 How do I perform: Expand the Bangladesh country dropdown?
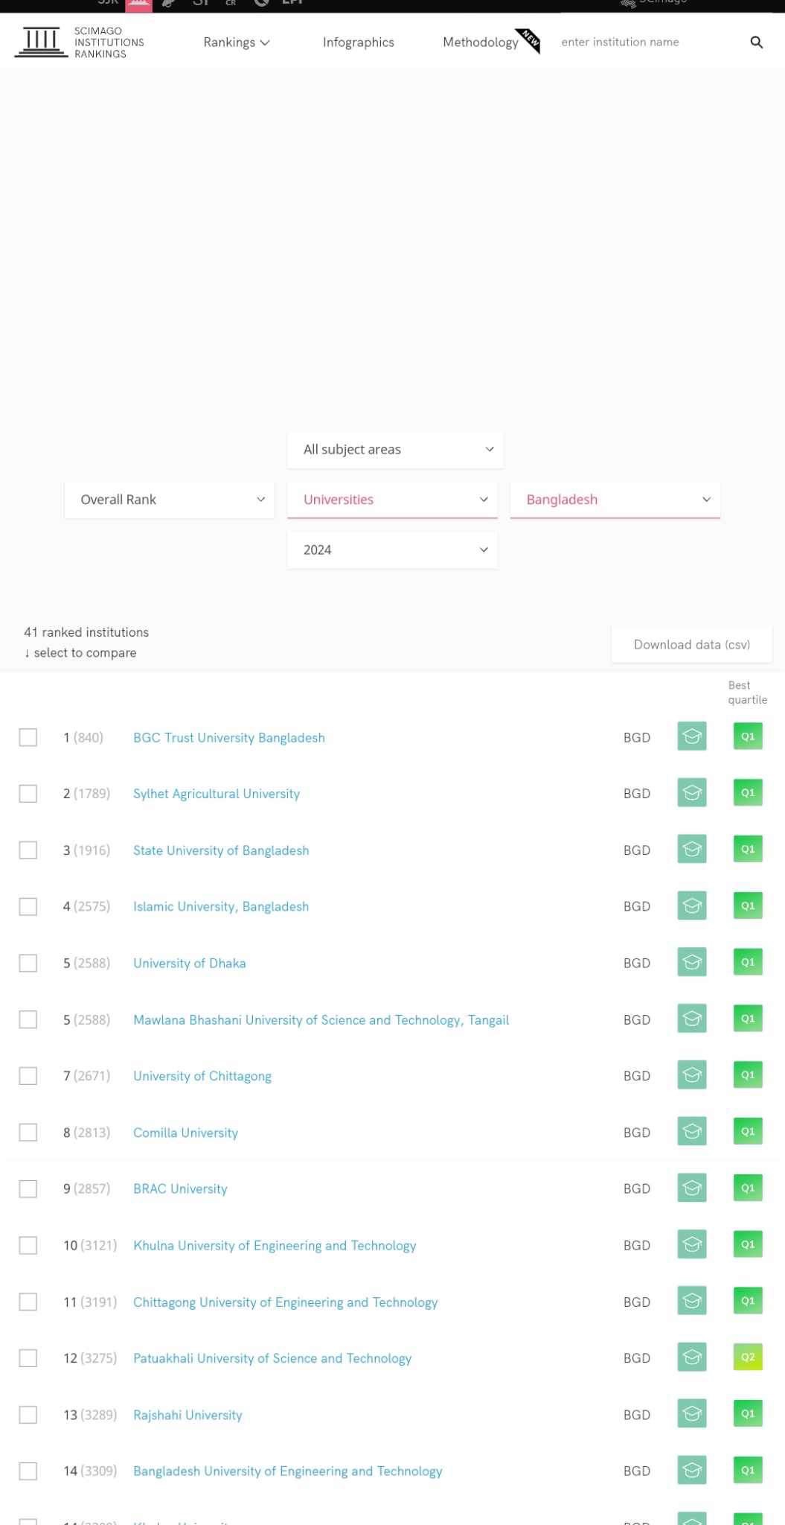[x=615, y=500]
